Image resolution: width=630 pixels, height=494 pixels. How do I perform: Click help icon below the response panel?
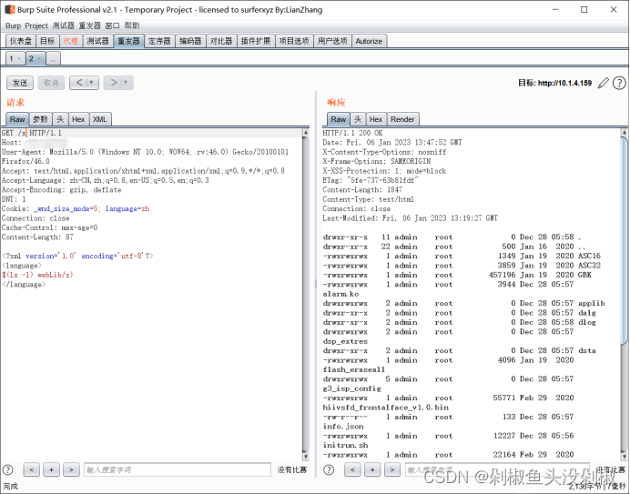329,470
